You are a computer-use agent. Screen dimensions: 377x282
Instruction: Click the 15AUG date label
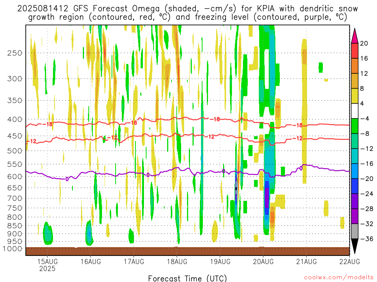(47, 261)
